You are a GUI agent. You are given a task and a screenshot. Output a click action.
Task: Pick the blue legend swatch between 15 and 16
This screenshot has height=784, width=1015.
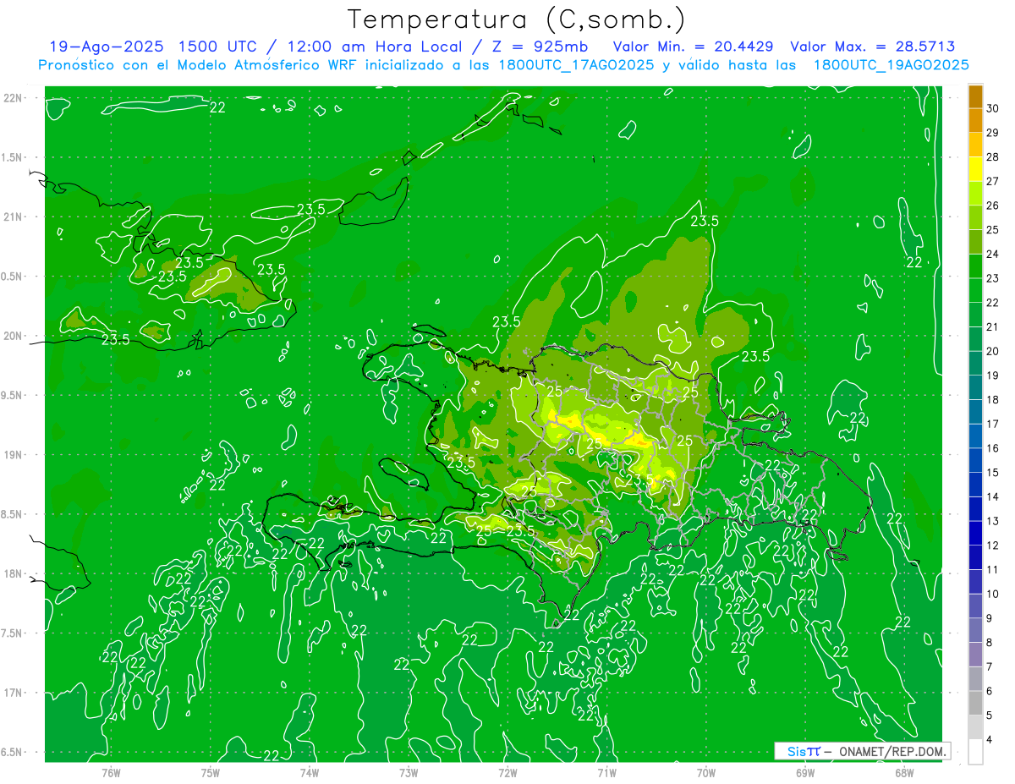point(975,460)
